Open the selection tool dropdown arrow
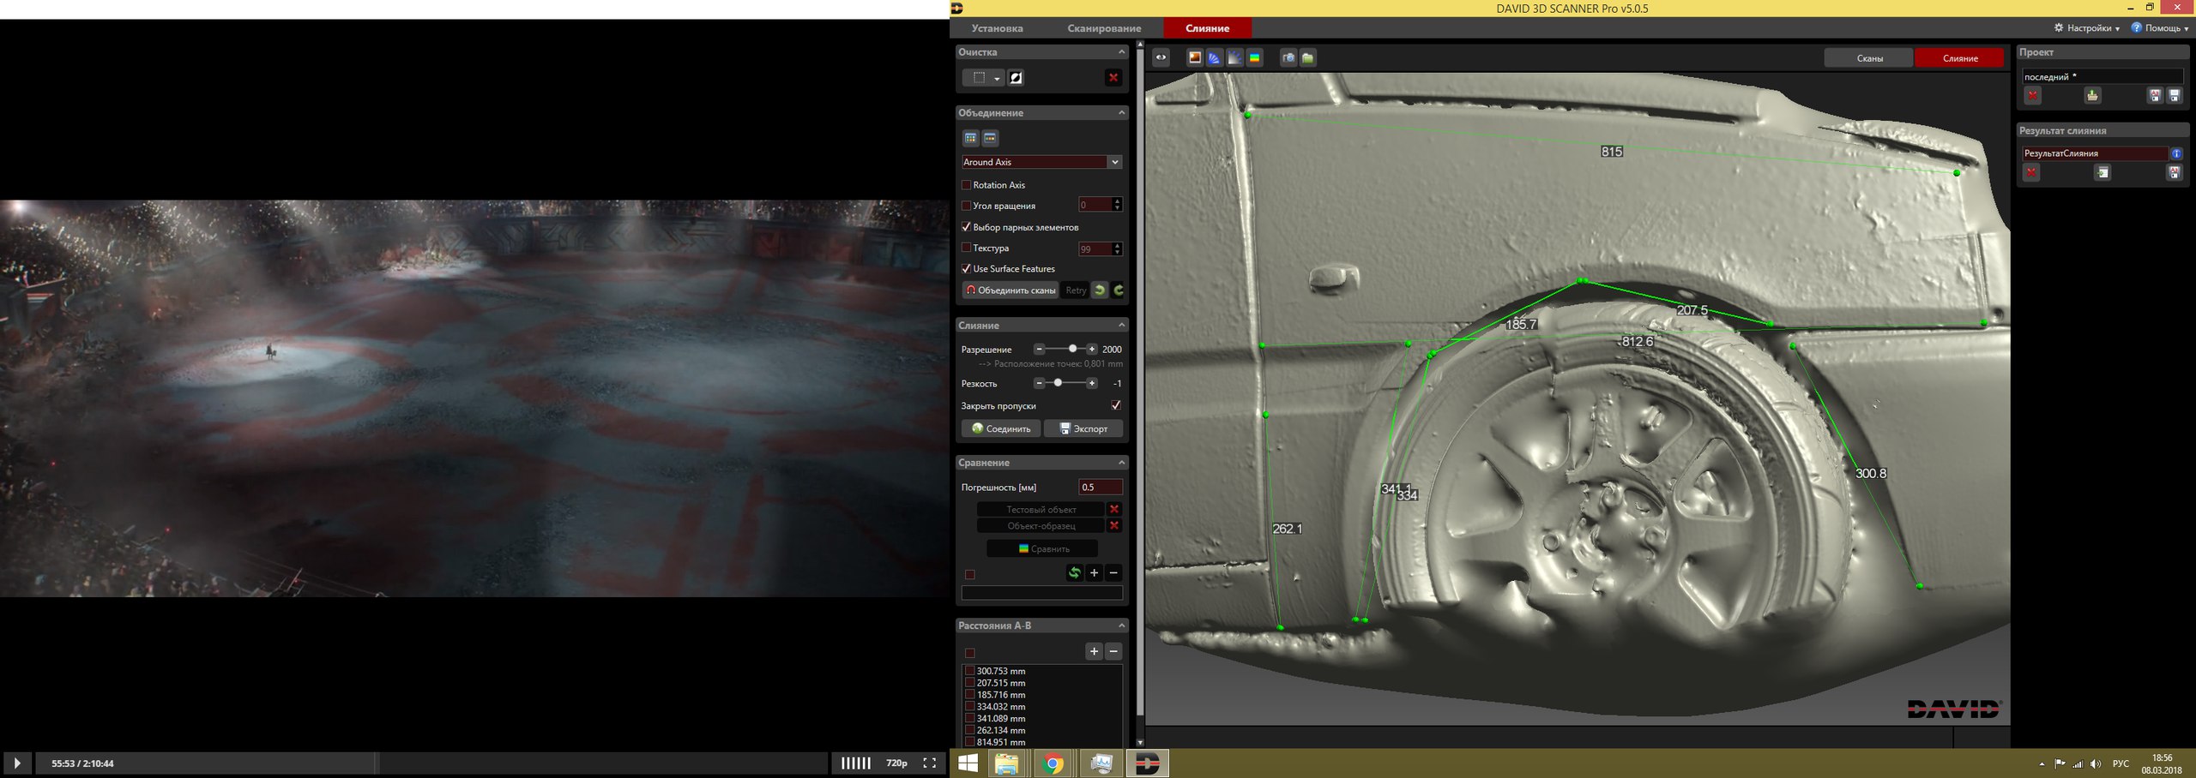This screenshot has width=2196, height=778. pyautogui.click(x=997, y=78)
